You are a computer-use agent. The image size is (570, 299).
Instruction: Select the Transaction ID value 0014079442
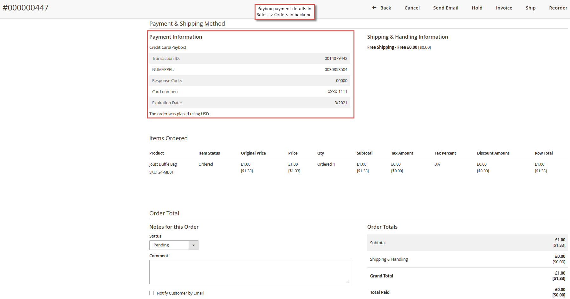[x=336, y=59]
